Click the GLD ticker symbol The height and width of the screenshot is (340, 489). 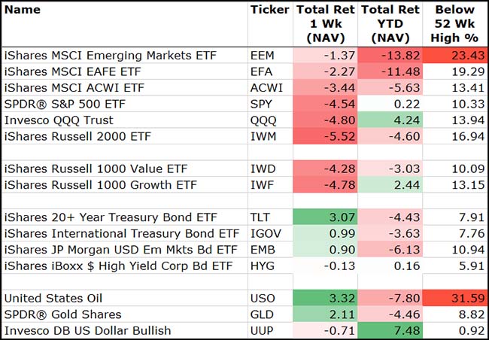(x=262, y=315)
